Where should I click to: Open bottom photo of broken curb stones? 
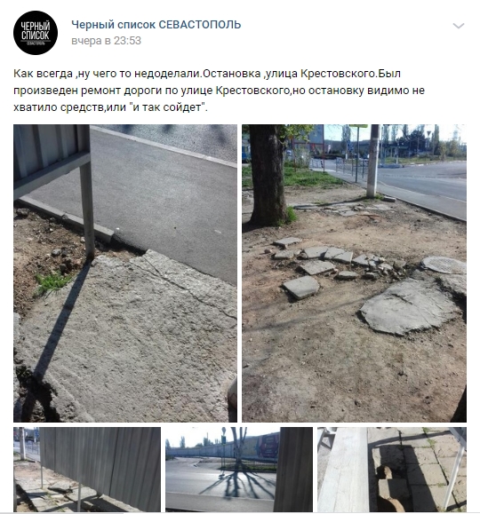click(x=392, y=470)
